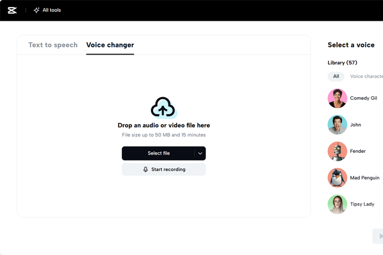Expand the dropdown arrow beside Select file
This screenshot has width=383, height=255.
point(200,153)
